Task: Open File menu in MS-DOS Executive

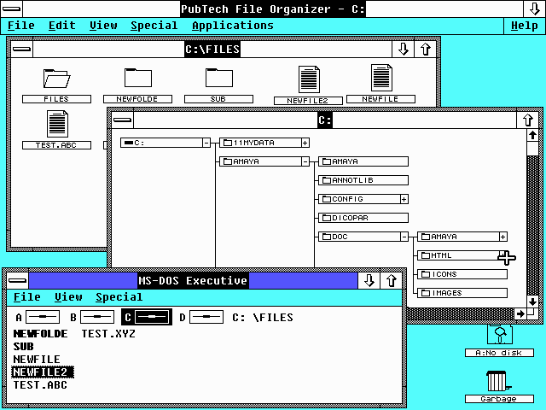Action: point(27,297)
